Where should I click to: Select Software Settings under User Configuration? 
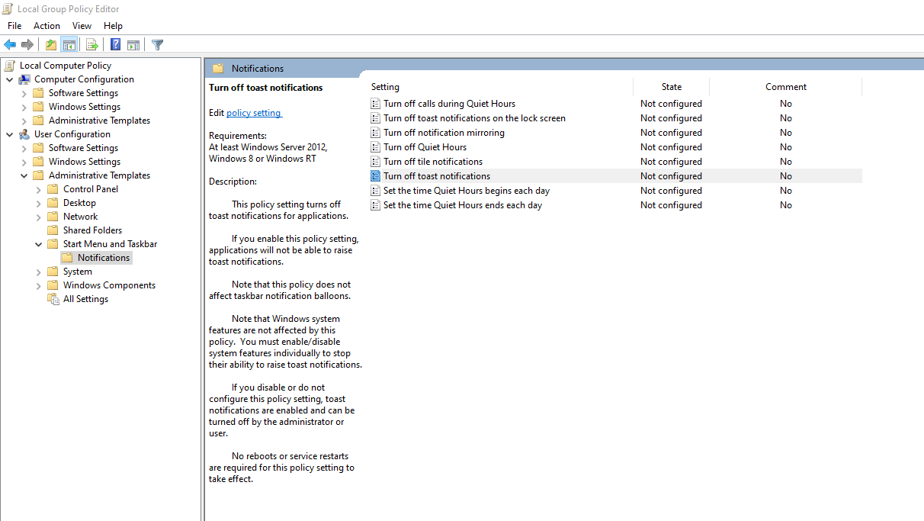pyautogui.click(x=83, y=148)
